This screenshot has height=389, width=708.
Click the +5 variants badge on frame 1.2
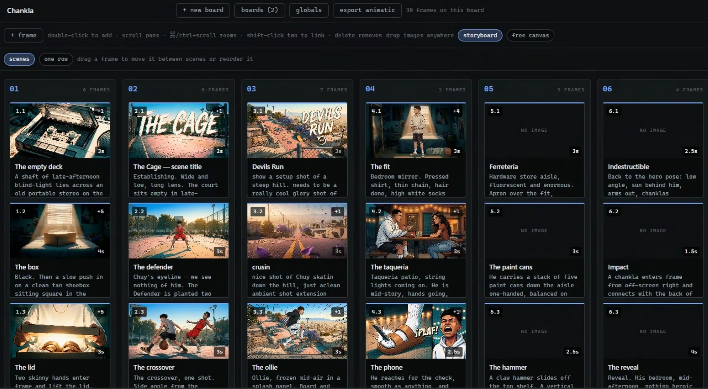(101, 211)
